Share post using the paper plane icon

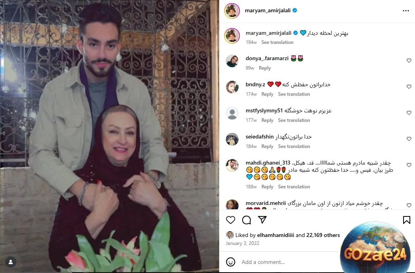pyautogui.click(x=262, y=220)
